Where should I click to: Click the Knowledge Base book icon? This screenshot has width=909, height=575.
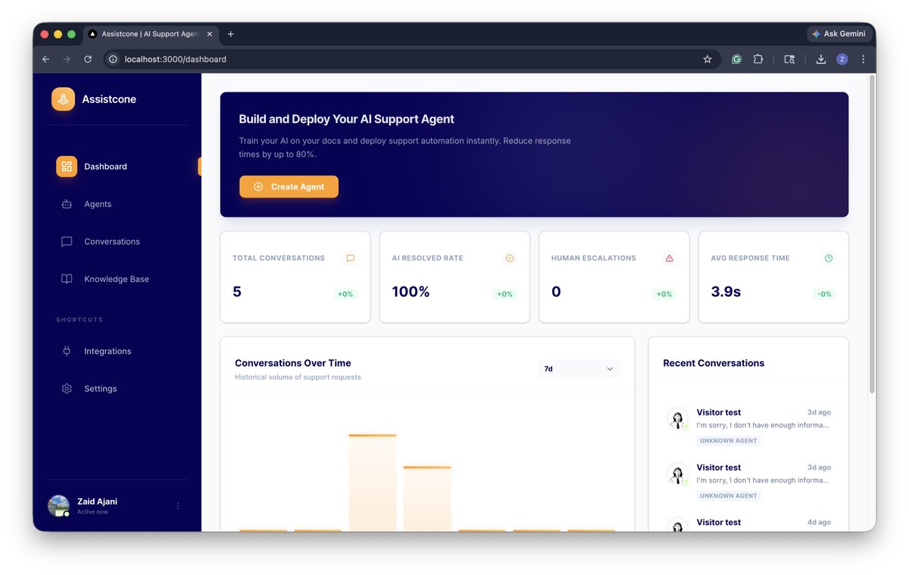pos(67,279)
